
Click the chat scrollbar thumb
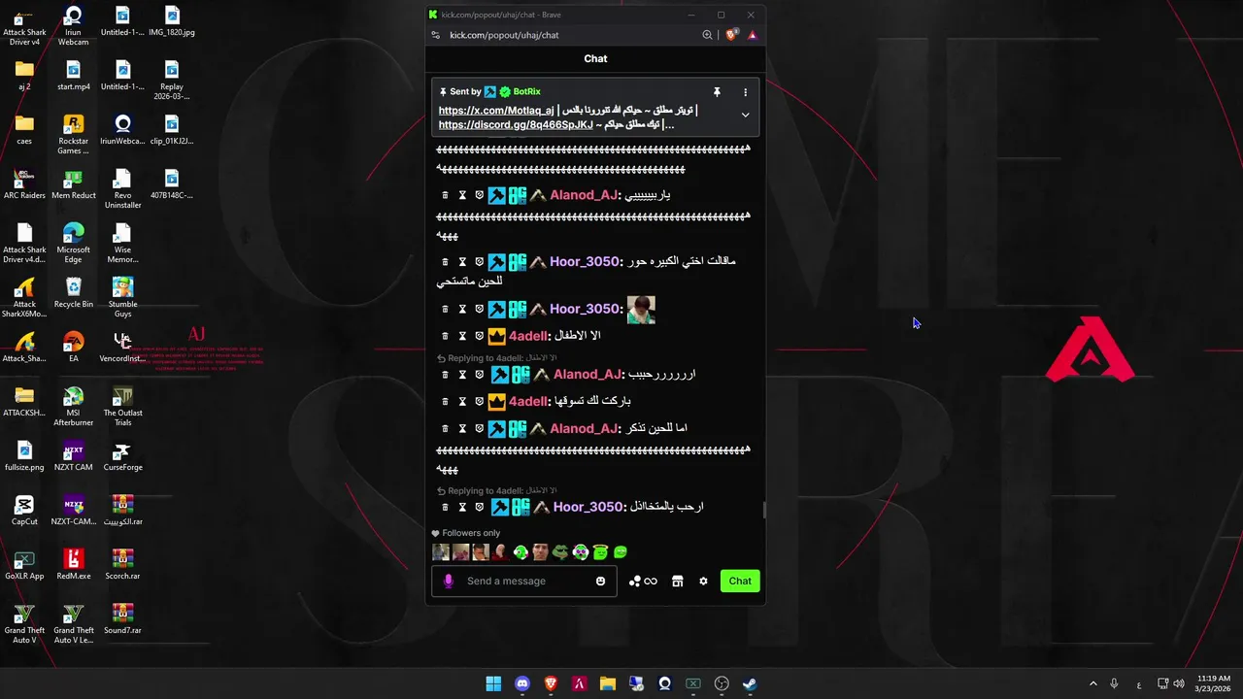[x=763, y=510]
